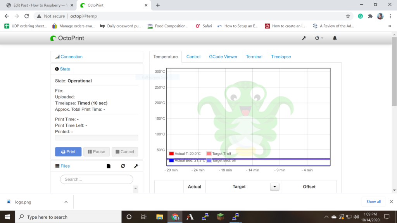Click the Pause button
The image size is (397, 223).
[97, 152]
